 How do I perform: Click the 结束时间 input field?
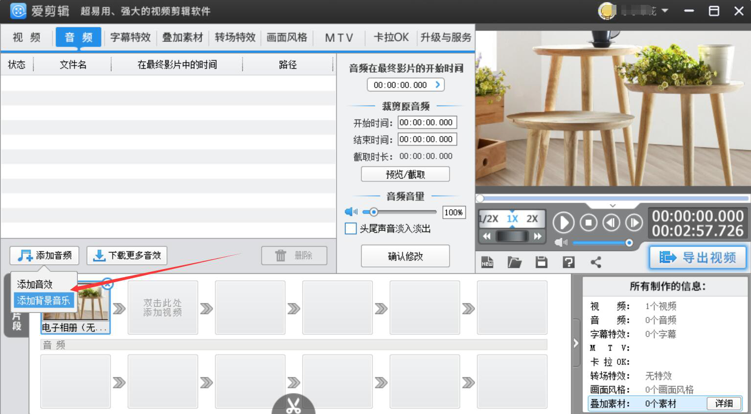click(x=427, y=139)
